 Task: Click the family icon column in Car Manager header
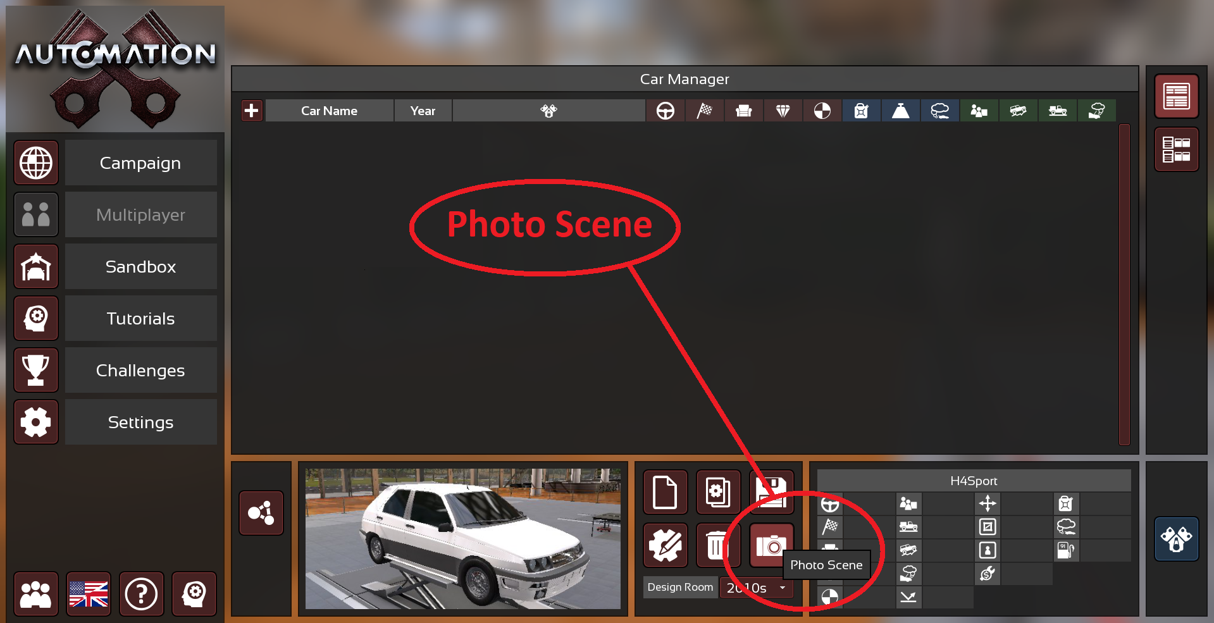[979, 111]
